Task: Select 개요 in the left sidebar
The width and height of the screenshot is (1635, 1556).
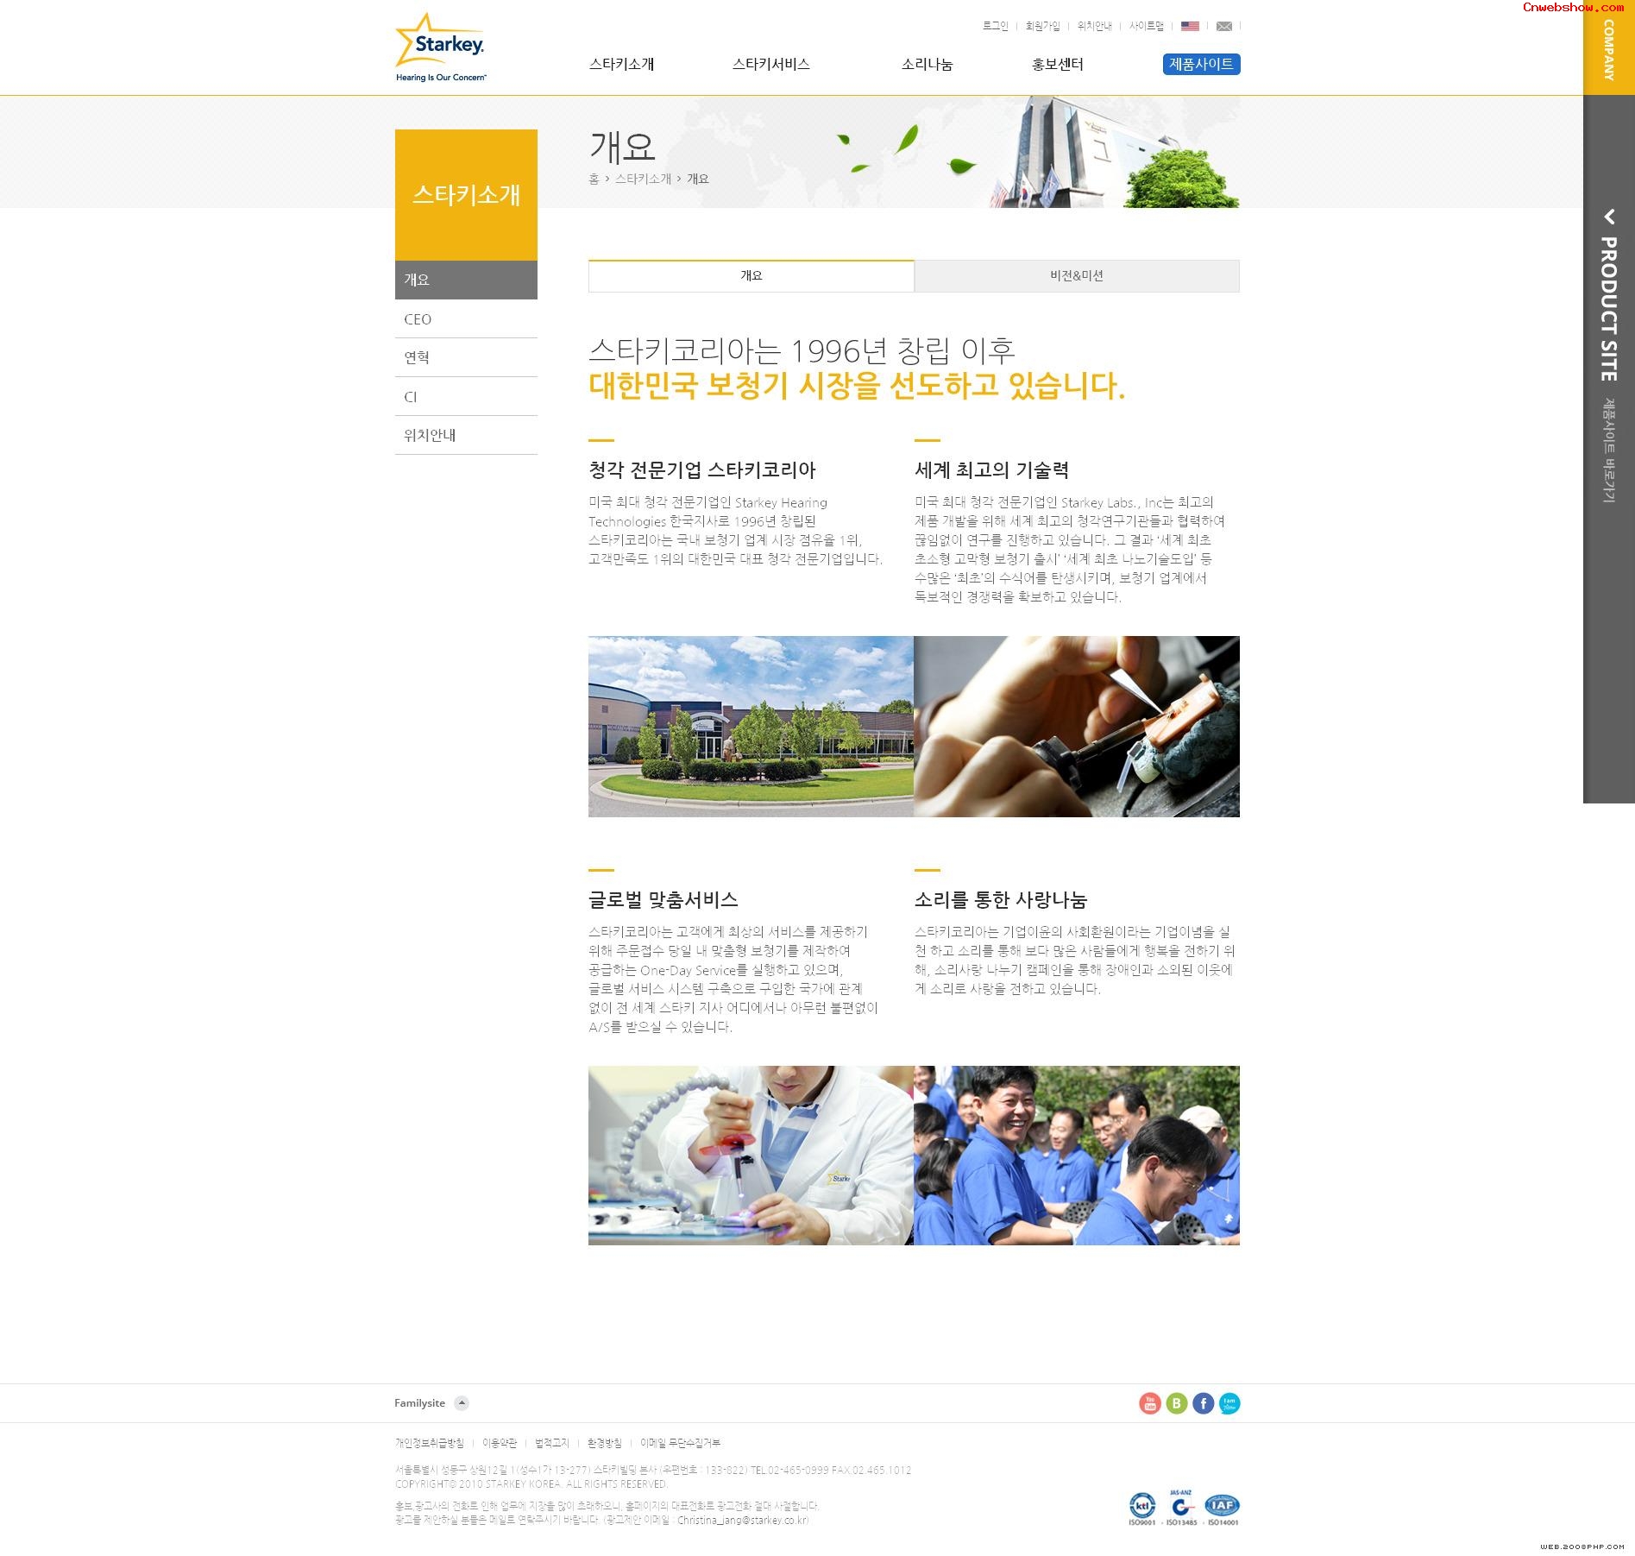Action: pyautogui.click(x=466, y=280)
